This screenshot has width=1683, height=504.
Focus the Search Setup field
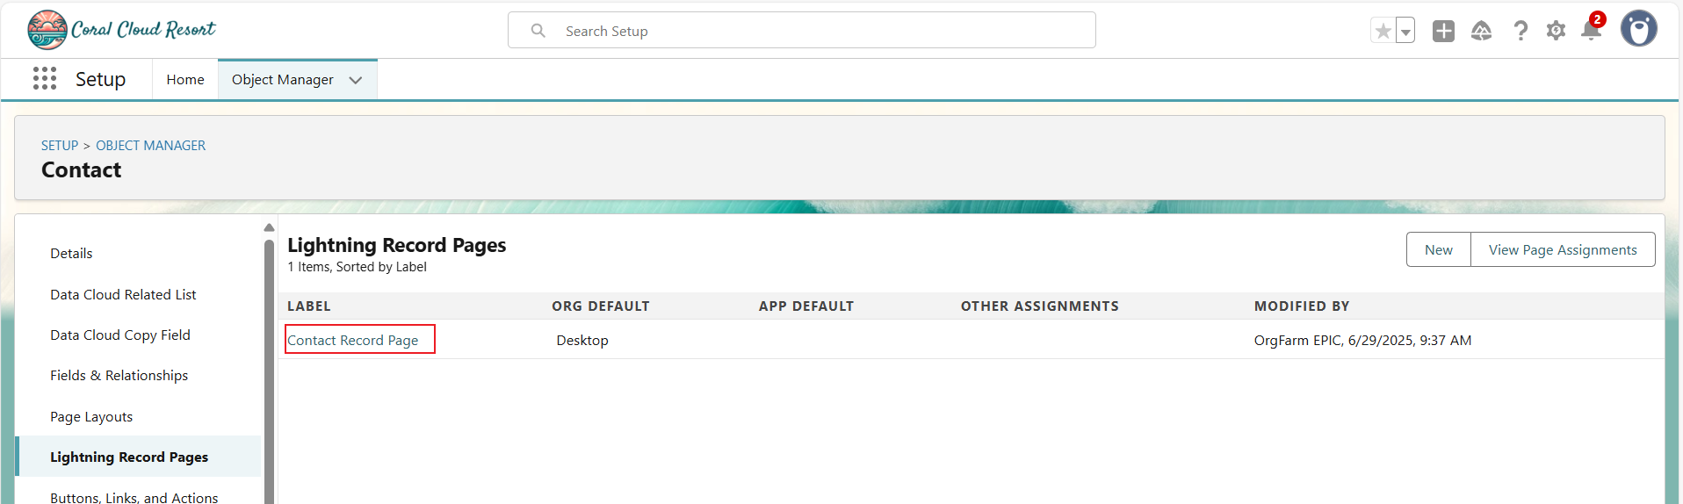801,30
